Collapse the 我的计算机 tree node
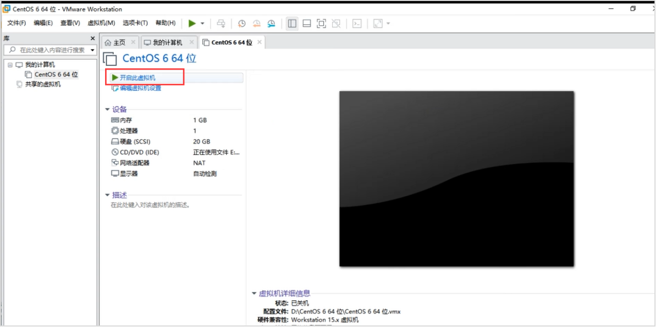This screenshot has height=327, width=656. 10,65
